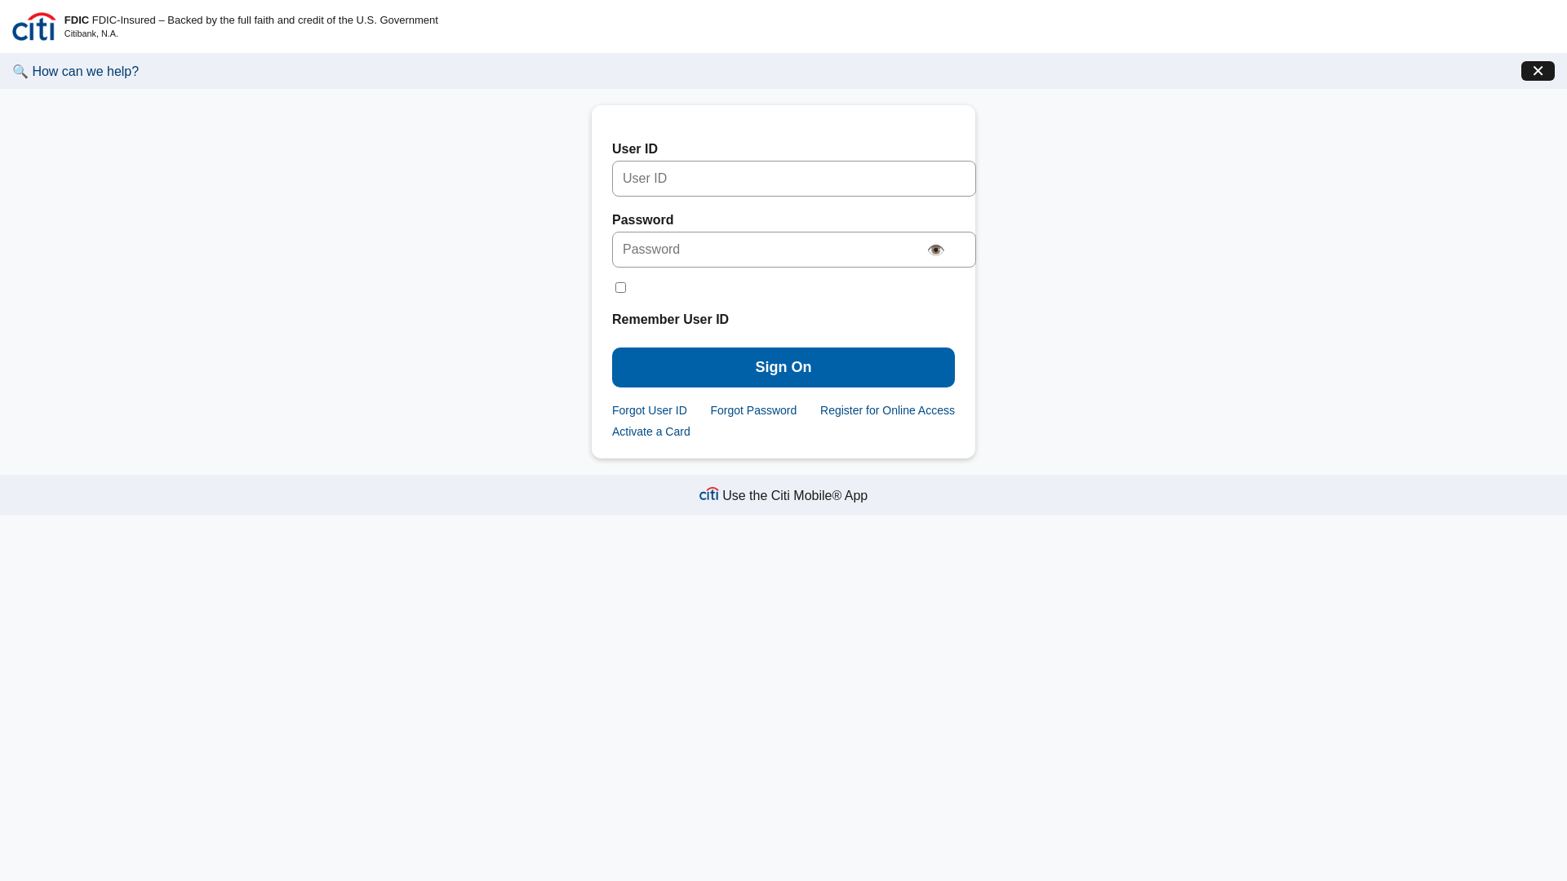Click the Citi logo in header
Viewport: 1567px width, 881px height.
[x=33, y=27]
